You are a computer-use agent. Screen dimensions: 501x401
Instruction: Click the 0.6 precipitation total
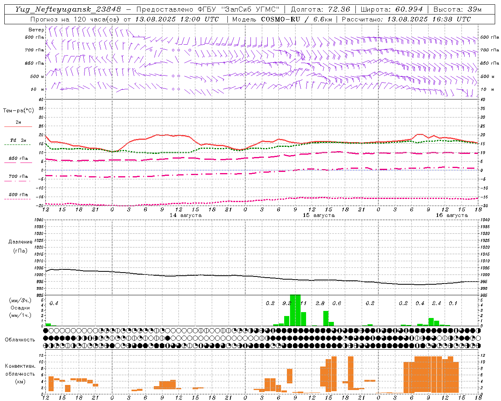(x=337, y=303)
